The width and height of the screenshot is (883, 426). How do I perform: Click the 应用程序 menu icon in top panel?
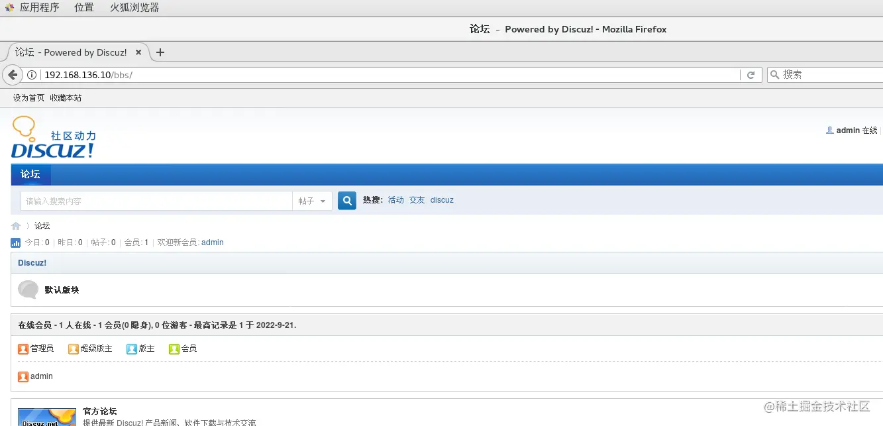(10, 8)
